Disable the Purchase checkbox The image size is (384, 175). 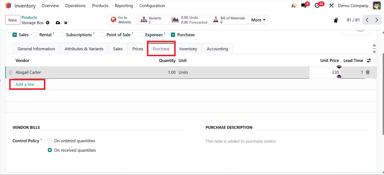173,34
